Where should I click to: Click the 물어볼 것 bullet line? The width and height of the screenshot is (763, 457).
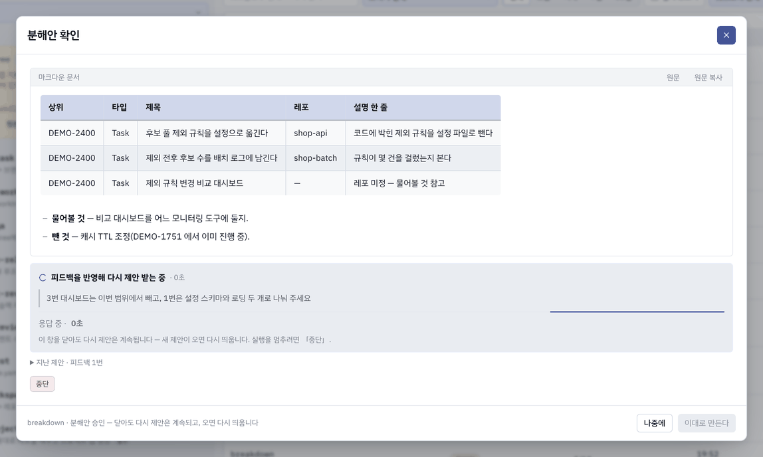pos(150,219)
